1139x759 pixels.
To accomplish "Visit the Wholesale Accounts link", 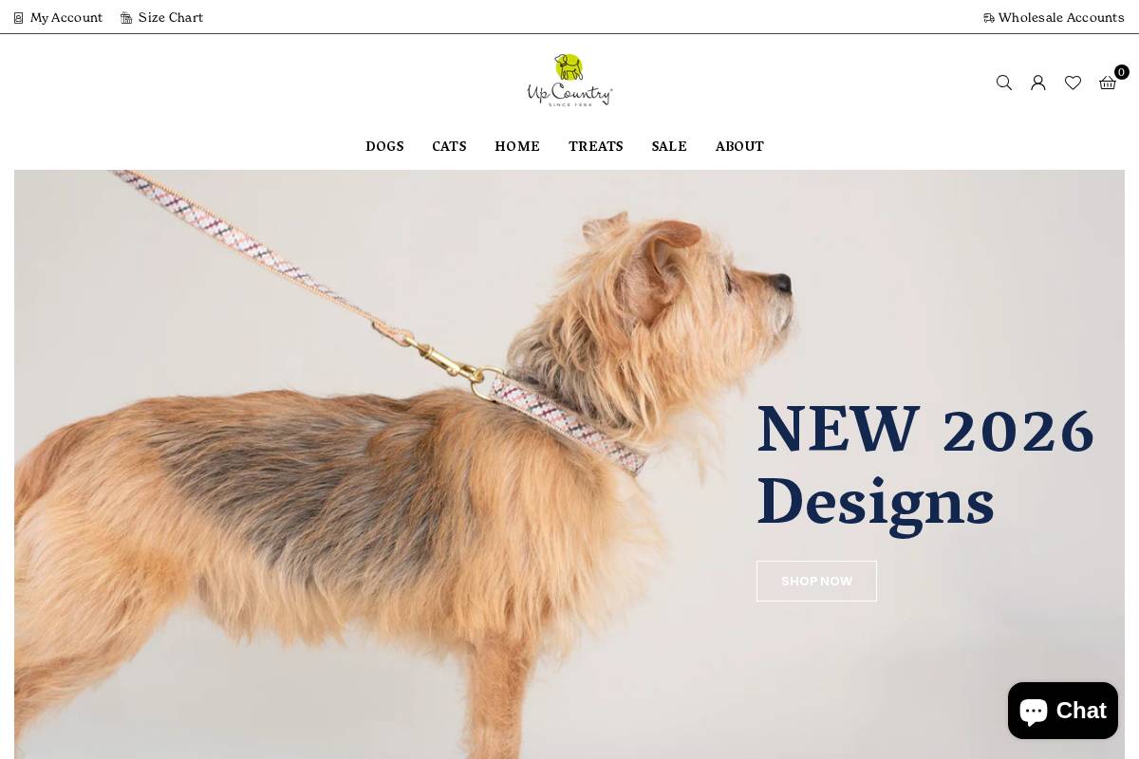I will (x=1061, y=18).
